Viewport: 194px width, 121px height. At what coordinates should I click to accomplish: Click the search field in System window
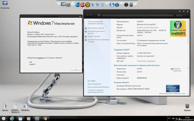(x=181, y=15)
